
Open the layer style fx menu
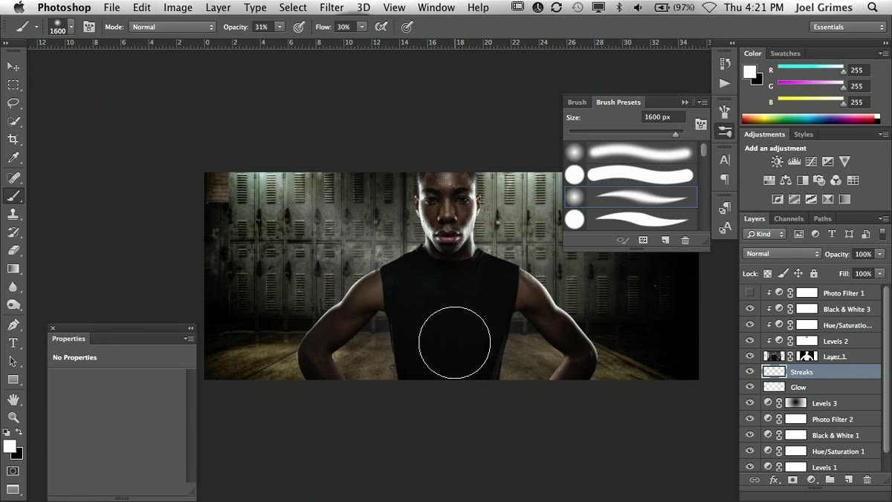tap(774, 480)
